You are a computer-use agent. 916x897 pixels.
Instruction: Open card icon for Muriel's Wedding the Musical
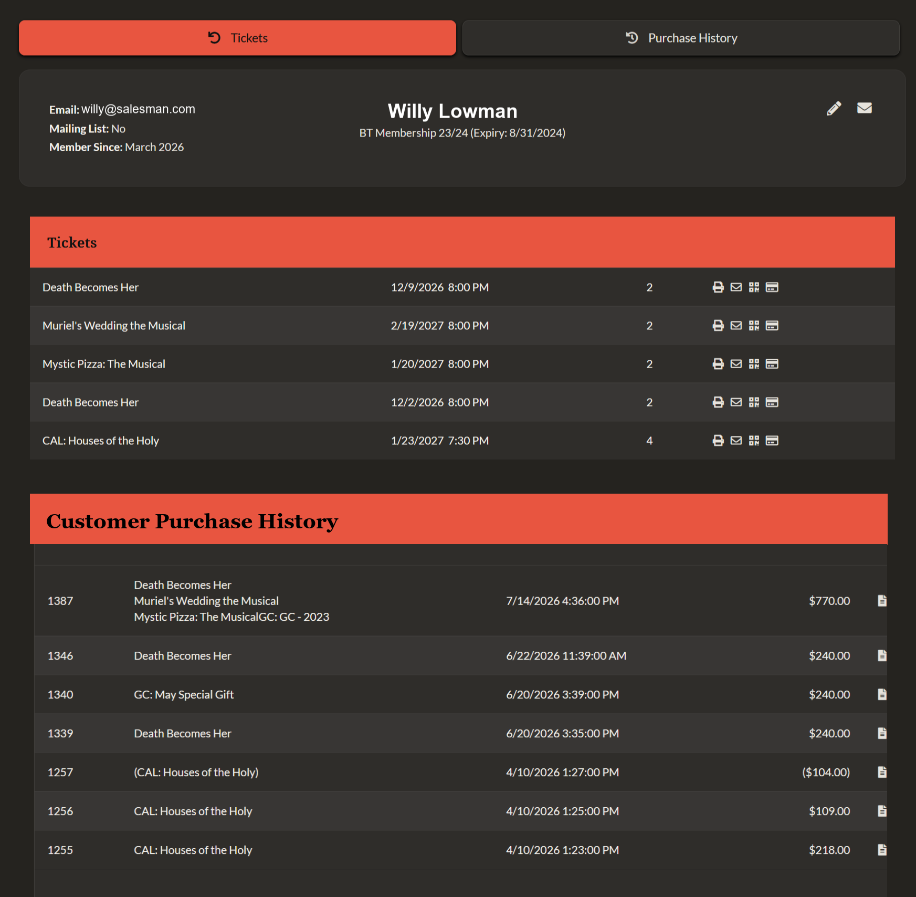pos(772,326)
